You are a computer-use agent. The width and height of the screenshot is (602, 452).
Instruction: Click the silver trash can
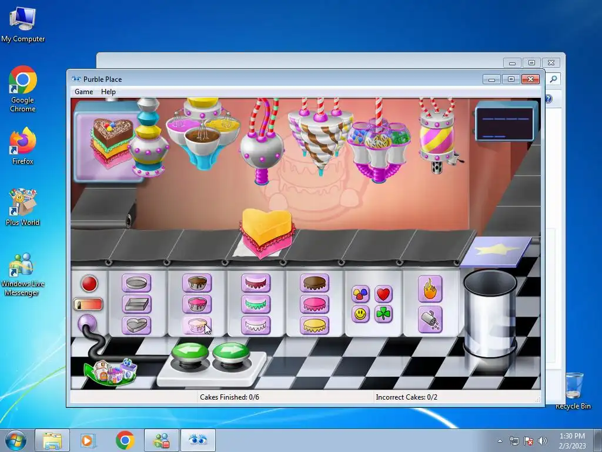(x=490, y=313)
